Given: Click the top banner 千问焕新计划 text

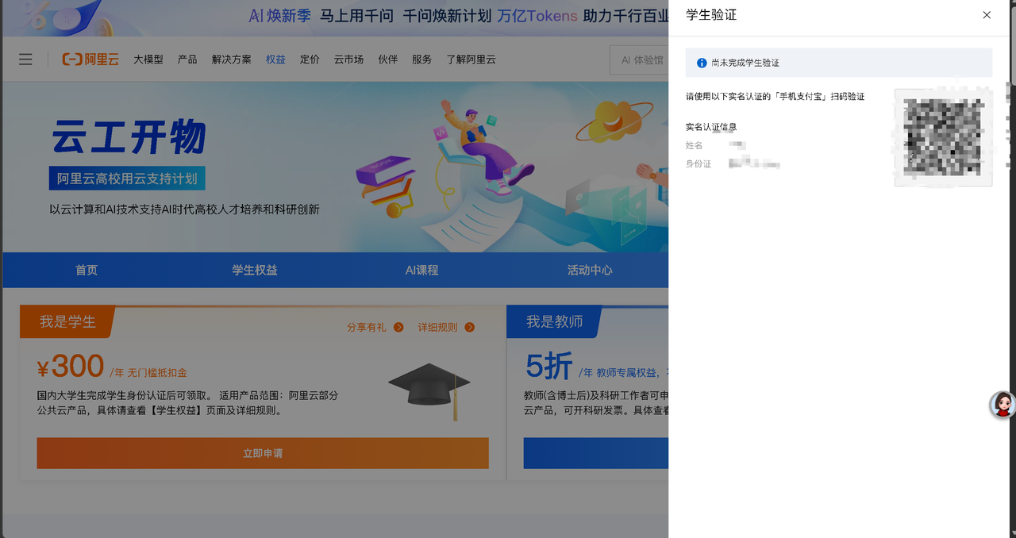Looking at the screenshot, I should click(447, 15).
